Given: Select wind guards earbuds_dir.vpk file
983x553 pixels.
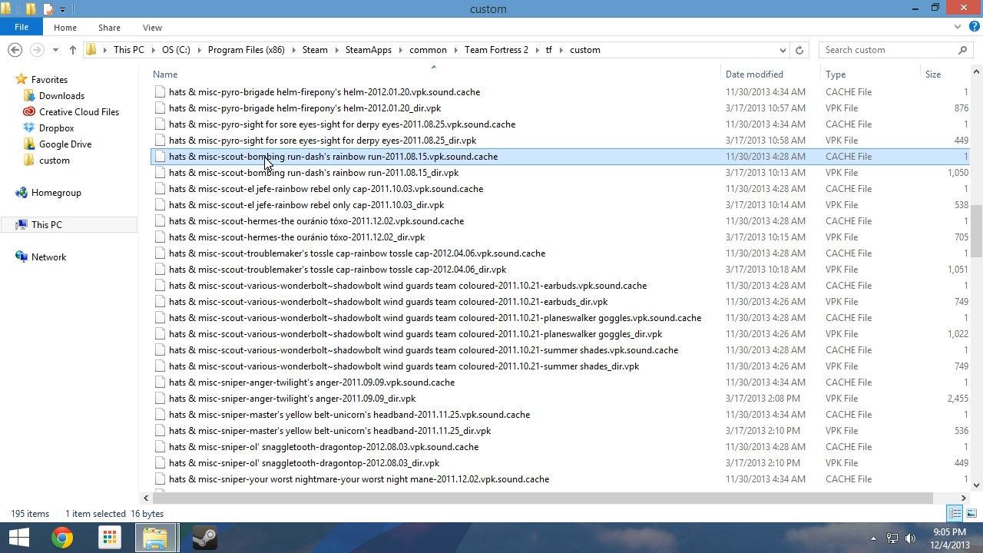Looking at the screenshot, I should pyautogui.click(x=388, y=302).
